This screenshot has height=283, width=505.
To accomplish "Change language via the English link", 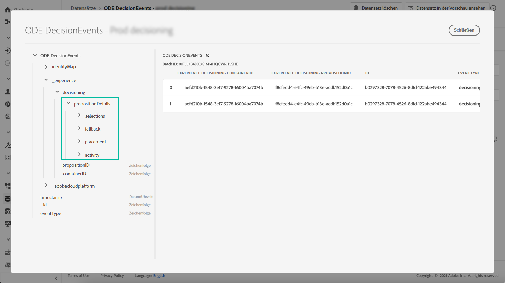I will [159, 276].
